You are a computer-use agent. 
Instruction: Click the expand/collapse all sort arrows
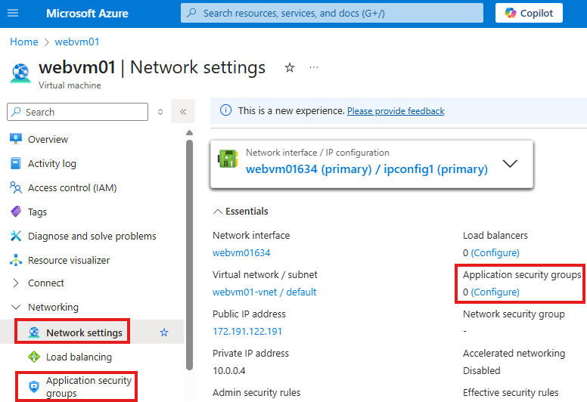[x=160, y=112]
